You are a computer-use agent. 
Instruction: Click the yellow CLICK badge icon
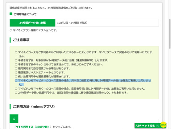[164, 125]
